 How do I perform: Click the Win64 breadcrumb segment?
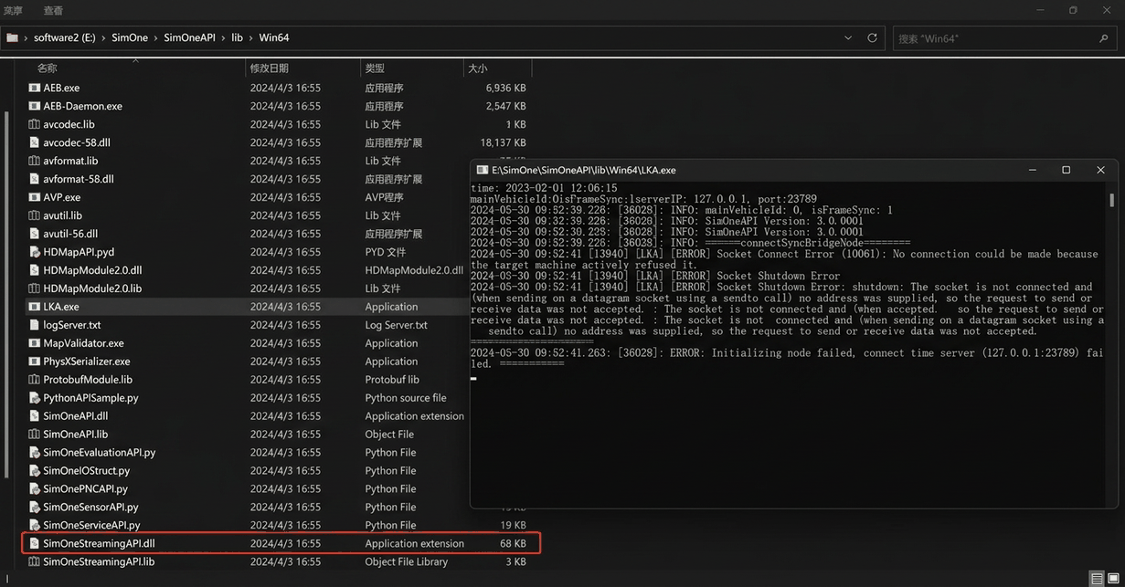tap(273, 38)
